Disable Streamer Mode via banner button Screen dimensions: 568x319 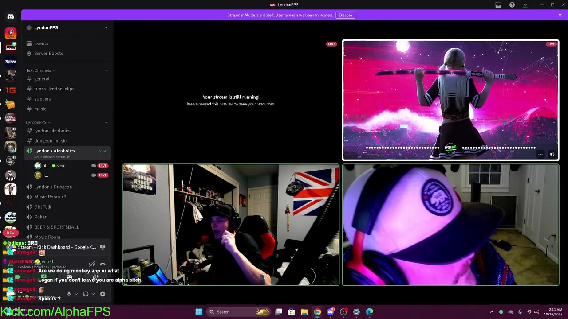(x=345, y=15)
